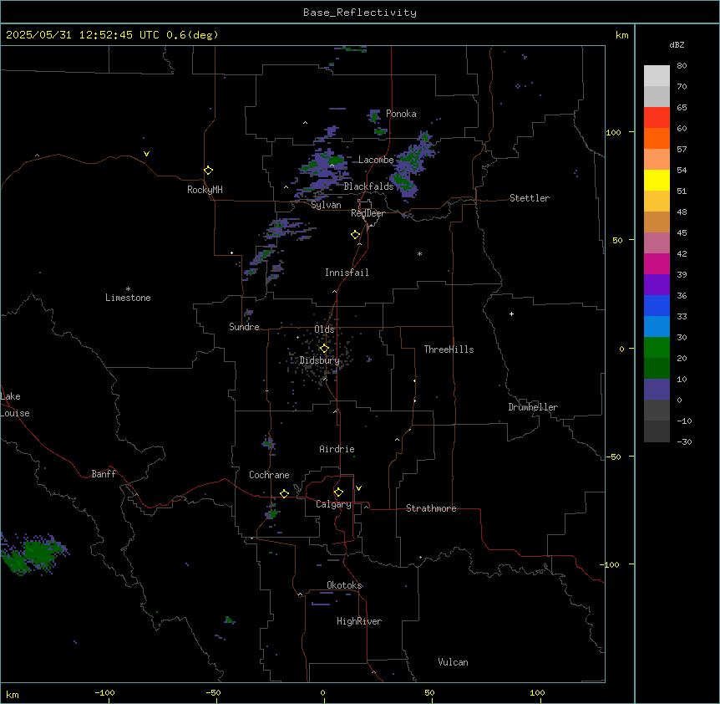Click the ThreeHills label
The height and width of the screenshot is (704, 720).
(449, 349)
